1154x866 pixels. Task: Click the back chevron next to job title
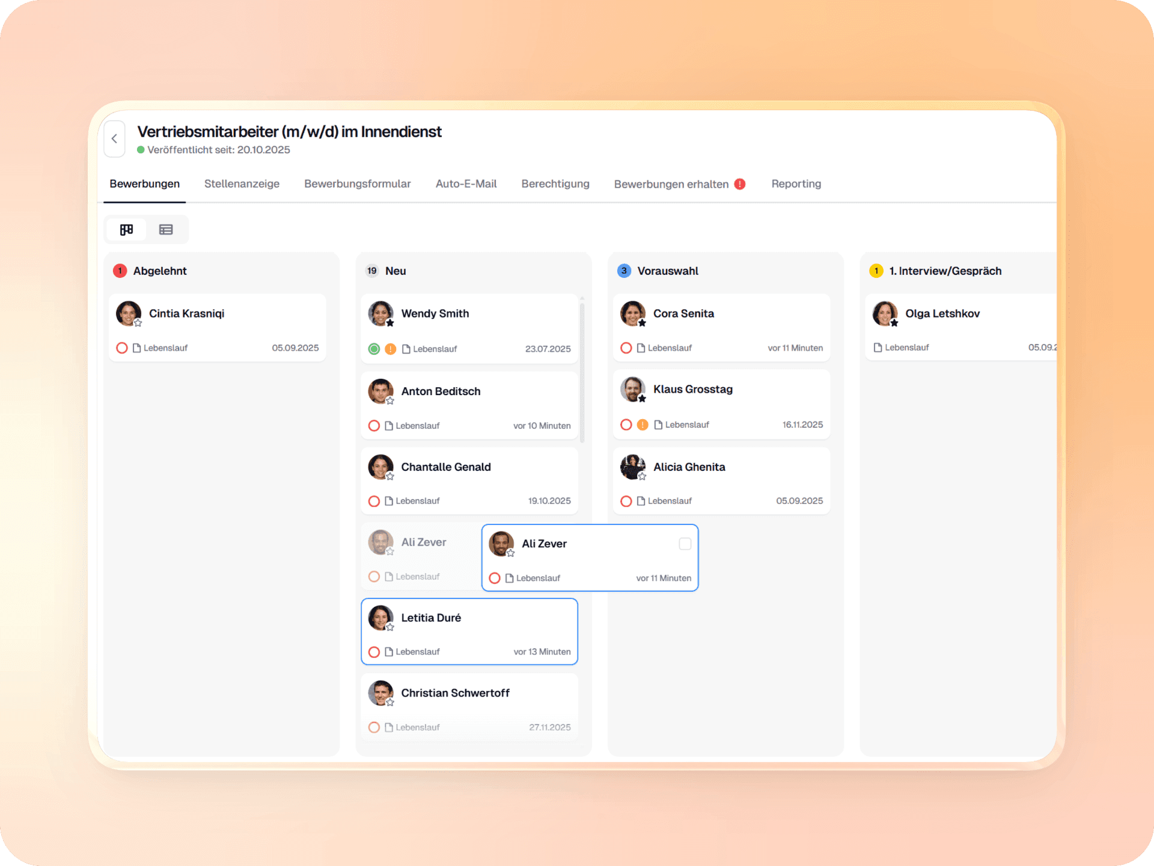click(x=114, y=139)
